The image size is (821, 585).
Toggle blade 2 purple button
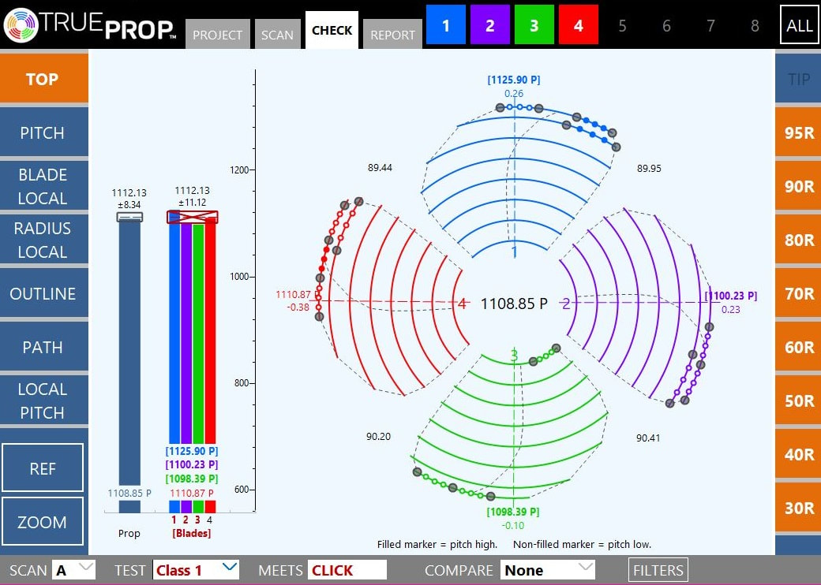pos(490,25)
